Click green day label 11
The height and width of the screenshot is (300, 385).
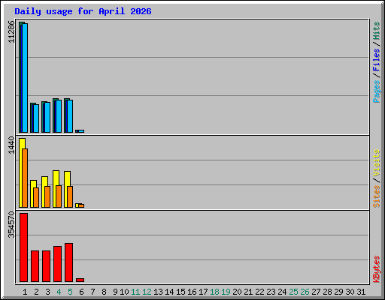pyautogui.click(x=135, y=292)
